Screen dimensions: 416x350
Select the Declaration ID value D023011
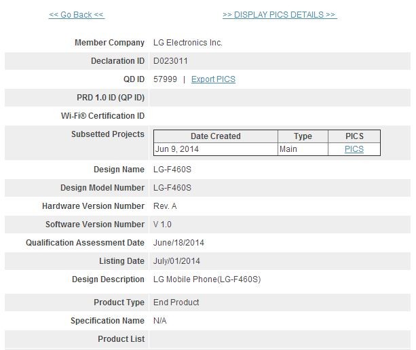[170, 61]
